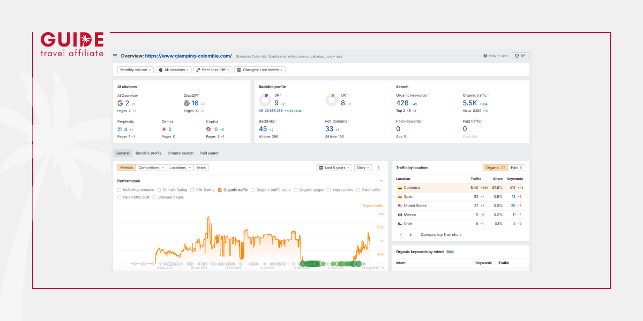Go to next page of location list
This screenshot has width=643, height=321.
410,235
